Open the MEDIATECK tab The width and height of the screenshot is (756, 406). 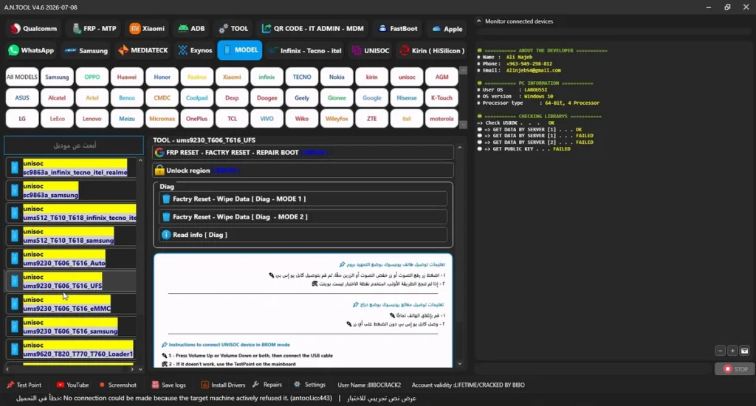pos(143,50)
